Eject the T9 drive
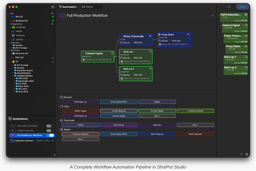The image size is (256, 171). point(53,62)
